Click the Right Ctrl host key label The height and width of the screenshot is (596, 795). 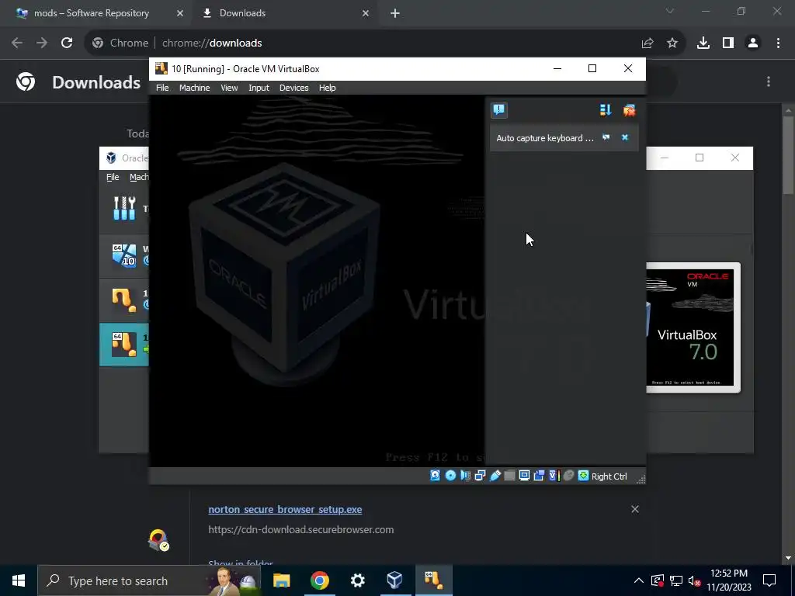point(609,476)
